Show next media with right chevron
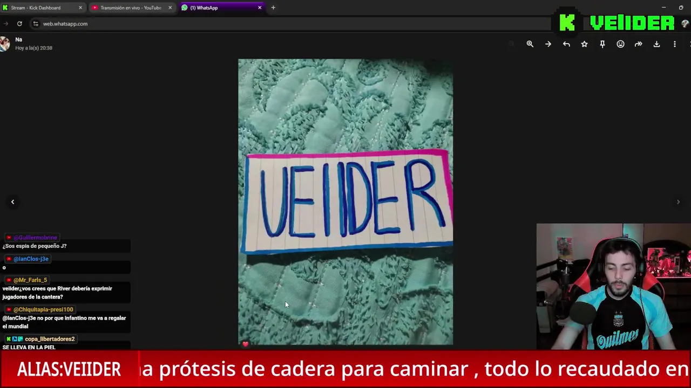 tap(678, 202)
